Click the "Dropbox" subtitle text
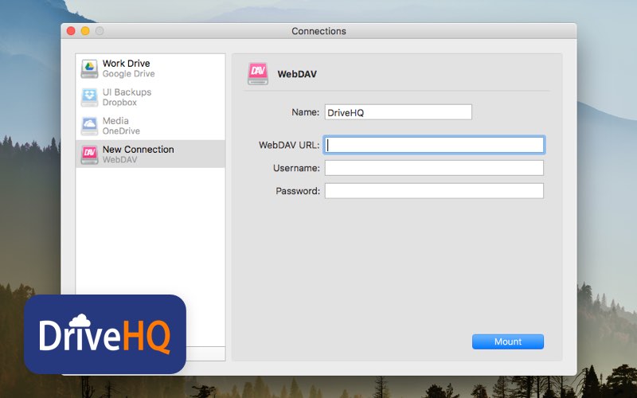This screenshot has height=398, width=637. (119, 103)
